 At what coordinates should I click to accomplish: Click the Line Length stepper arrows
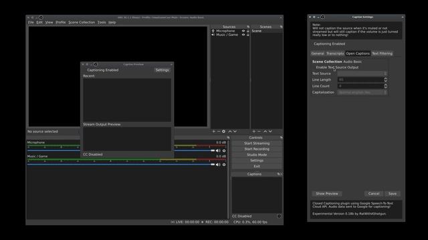[x=385, y=80]
